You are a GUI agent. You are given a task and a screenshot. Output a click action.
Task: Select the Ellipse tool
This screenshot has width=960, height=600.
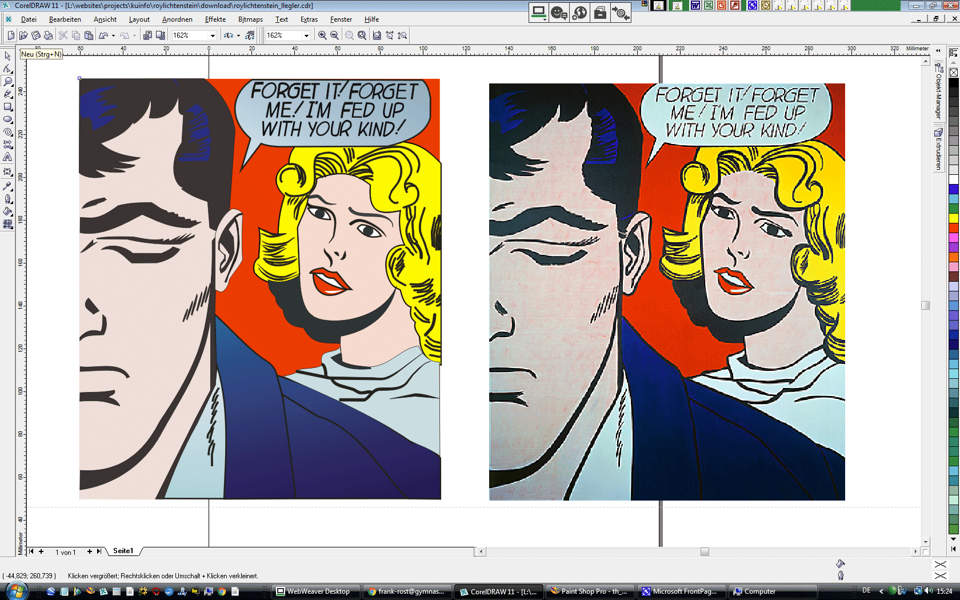click(8, 119)
